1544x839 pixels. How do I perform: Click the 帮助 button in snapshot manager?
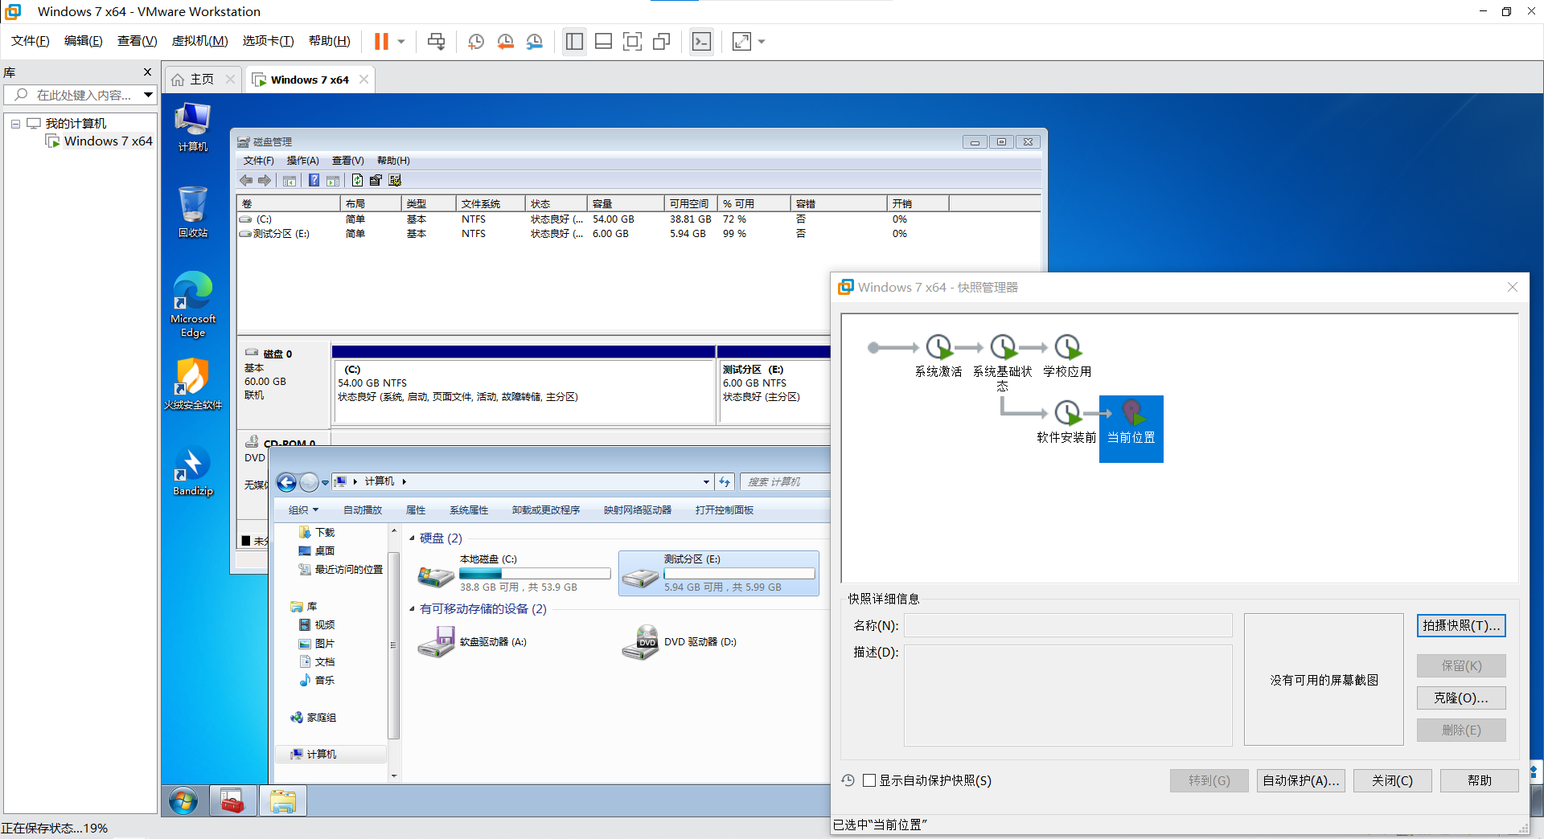(1479, 780)
